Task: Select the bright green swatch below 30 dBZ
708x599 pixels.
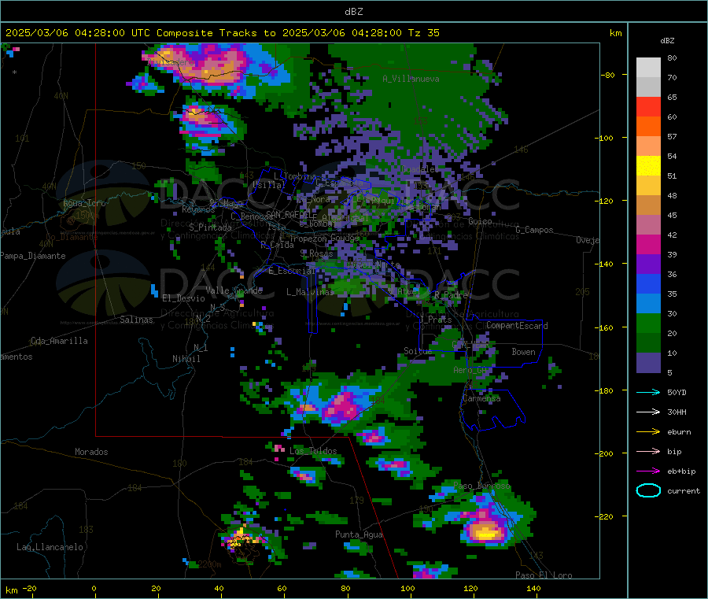Action: pos(648,323)
